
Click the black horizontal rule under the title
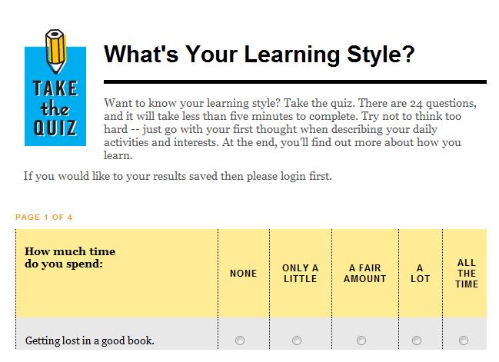click(x=295, y=82)
